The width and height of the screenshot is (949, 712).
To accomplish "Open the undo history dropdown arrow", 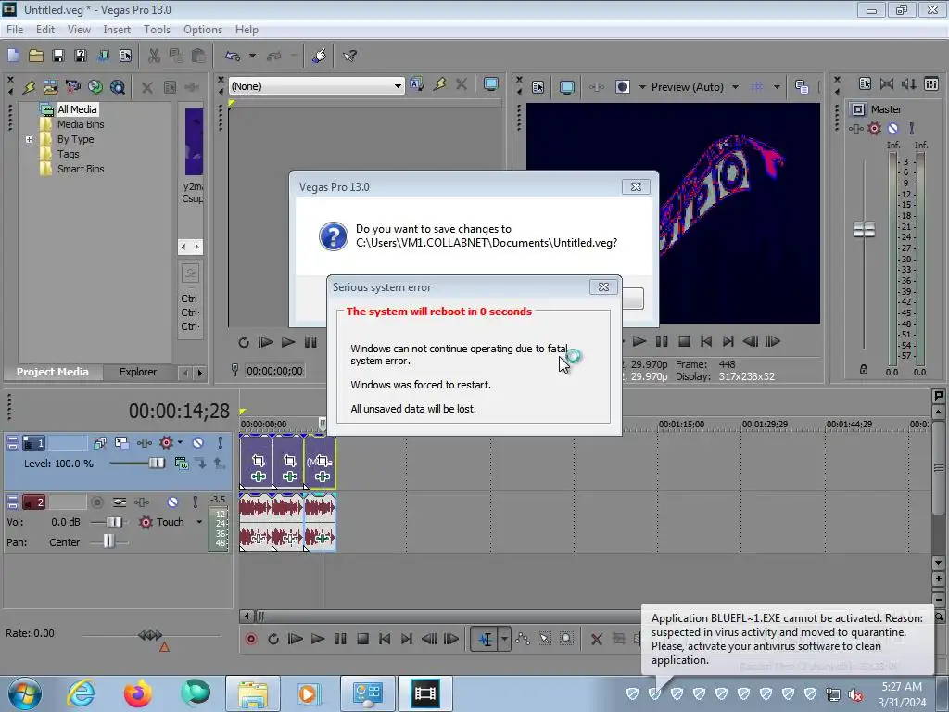I will [x=252, y=56].
